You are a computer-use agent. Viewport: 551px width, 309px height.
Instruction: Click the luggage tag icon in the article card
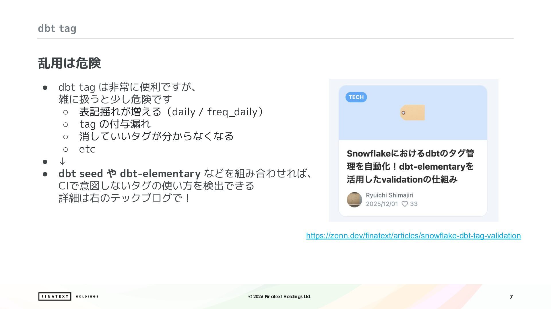[x=412, y=113]
